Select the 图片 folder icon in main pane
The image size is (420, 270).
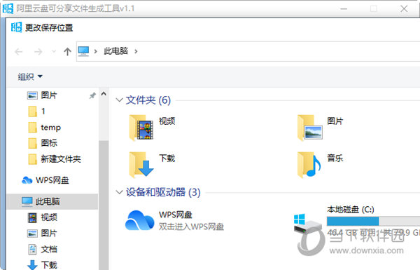pos(310,128)
